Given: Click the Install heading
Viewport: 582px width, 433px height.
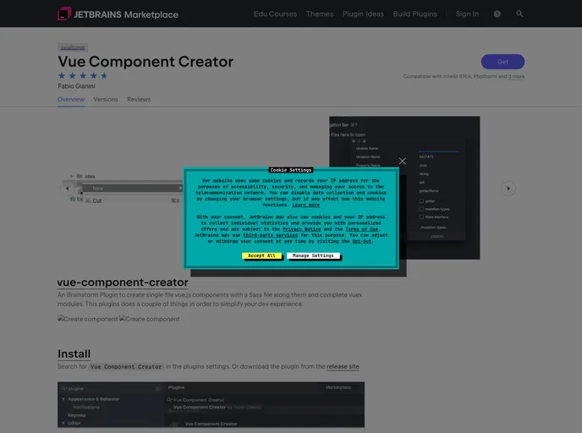Looking at the screenshot, I should tap(74, 354).
